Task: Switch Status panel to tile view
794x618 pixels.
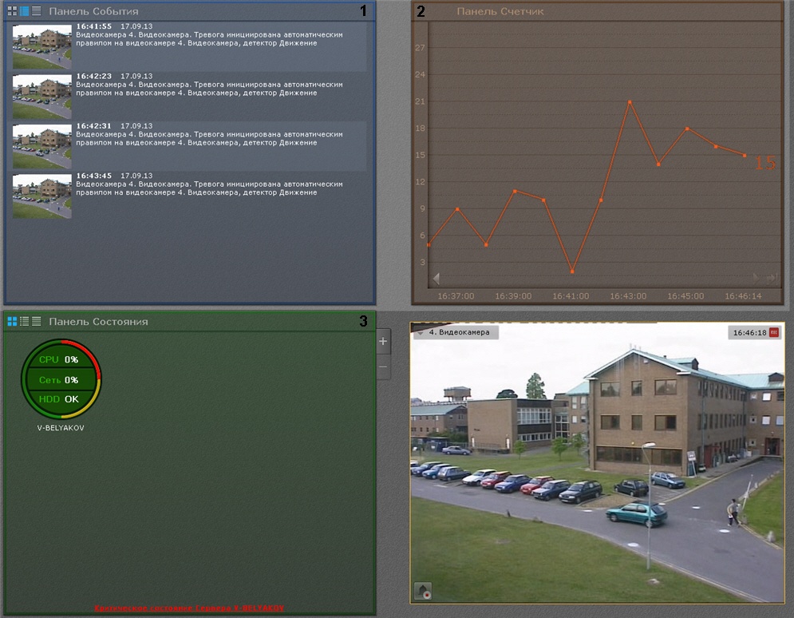Action: (x=12, y=321)
